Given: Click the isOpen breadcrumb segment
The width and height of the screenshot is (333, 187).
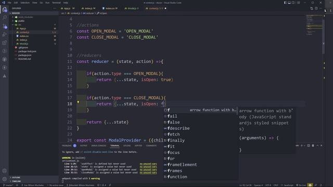Looking at the screenshot, I should point(102,13).
